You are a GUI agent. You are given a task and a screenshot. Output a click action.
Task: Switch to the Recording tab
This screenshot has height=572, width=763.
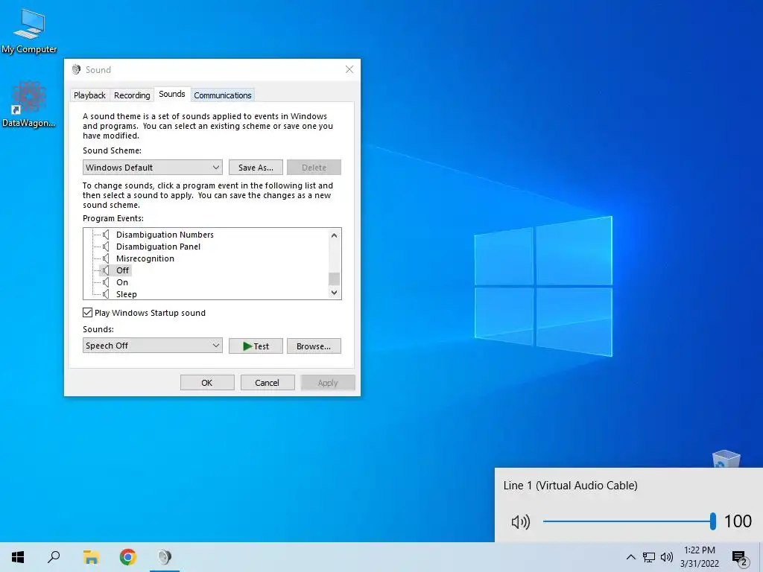click(x=132, y=95)
